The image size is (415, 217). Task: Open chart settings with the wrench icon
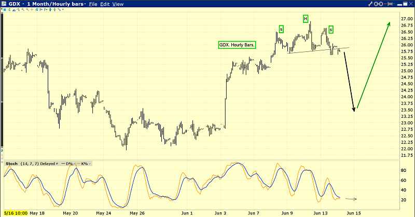370,4
